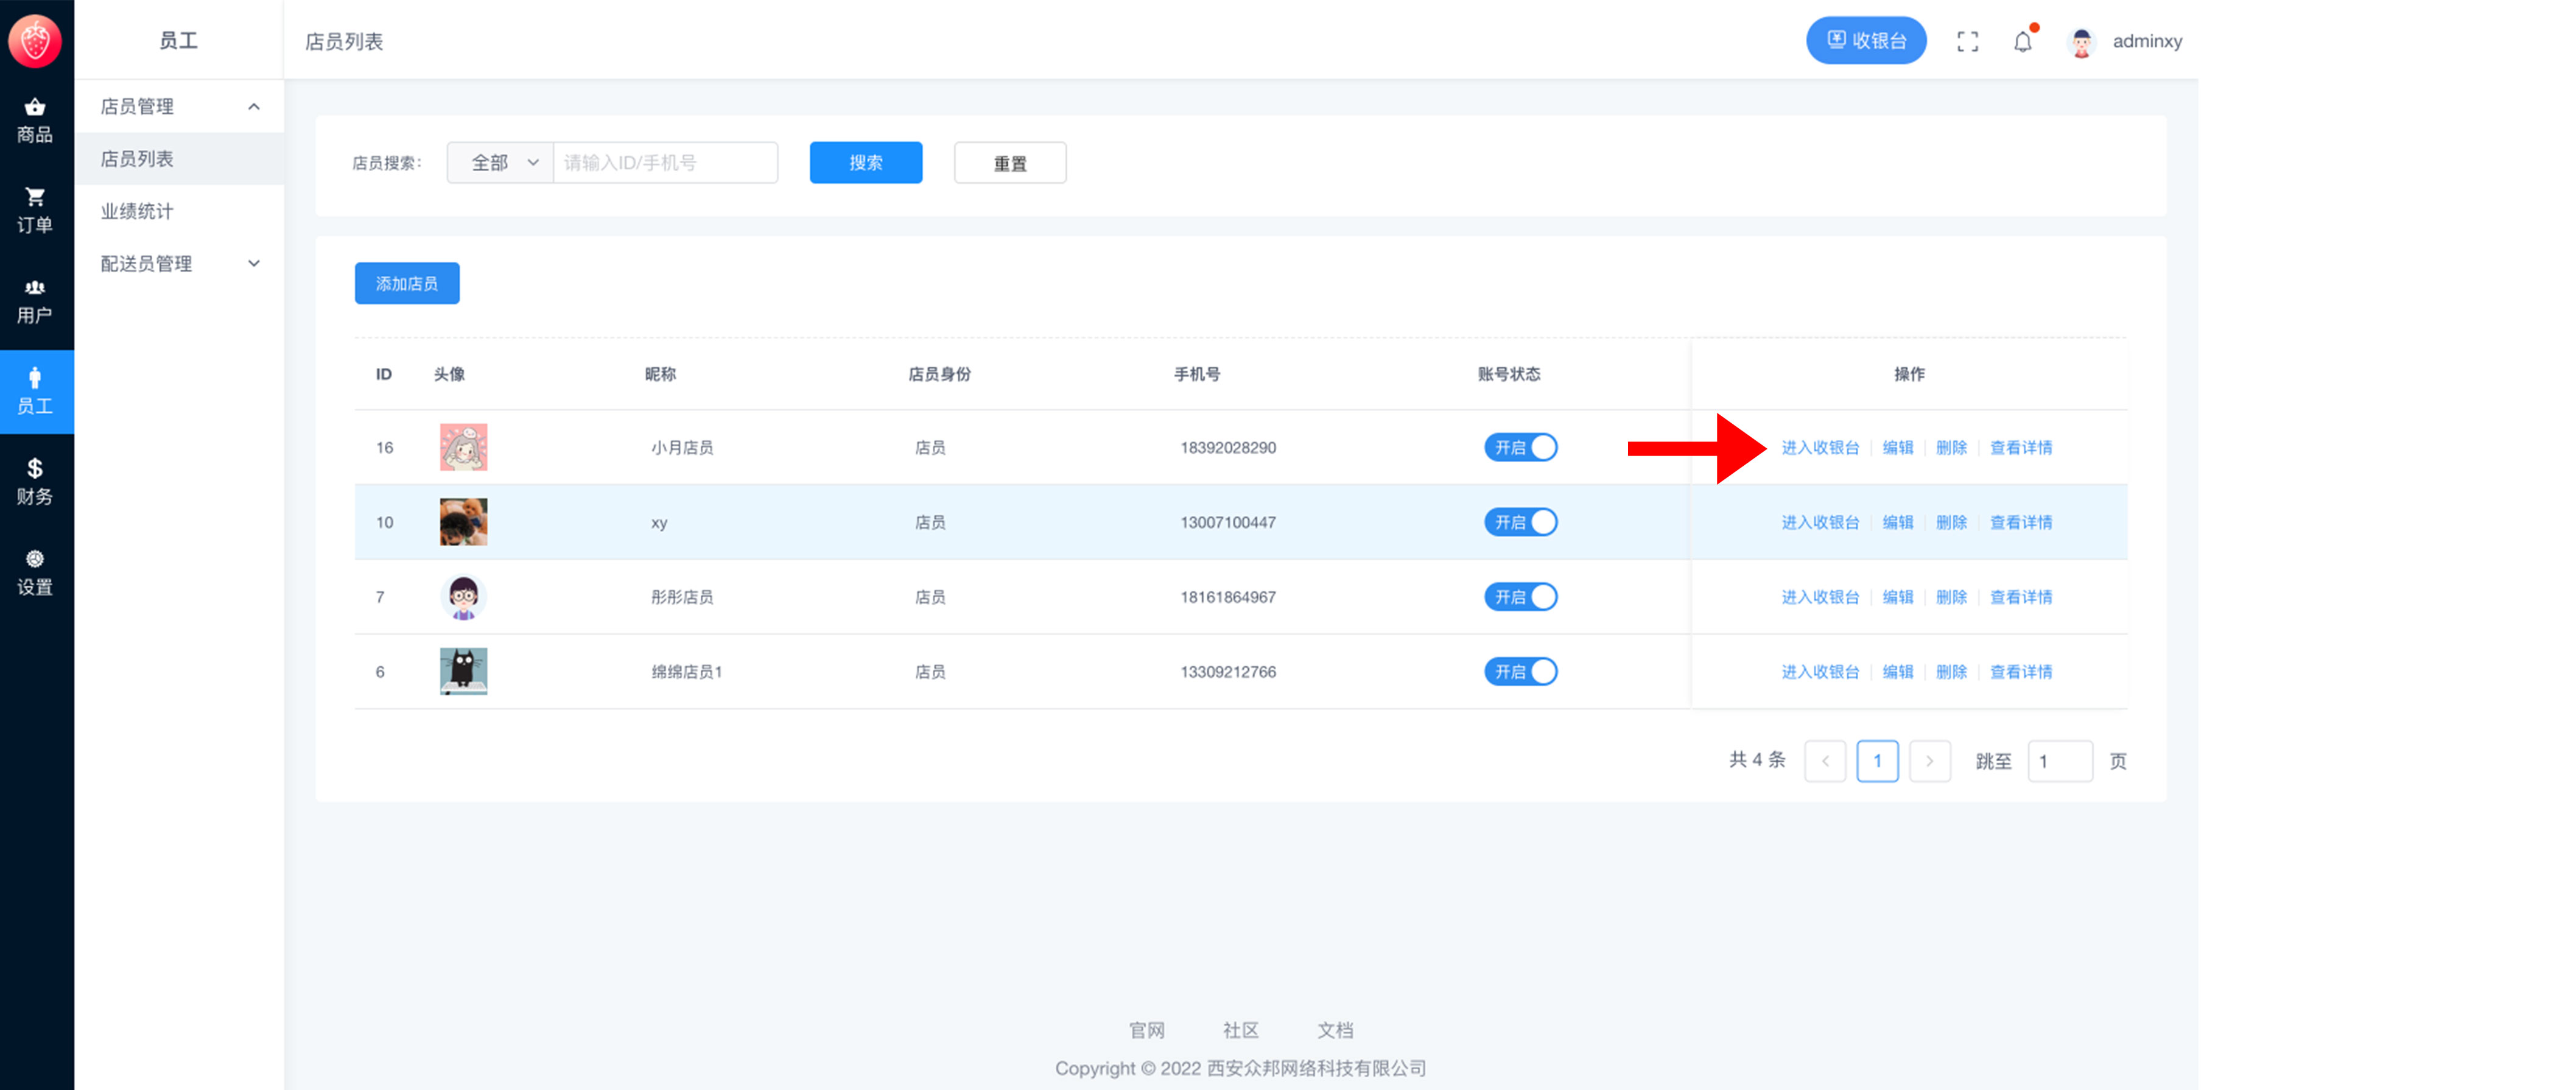2576x1090 pixels.
Task: Open the 文档 footer link
Action: pyautogui.click(x=1335, y=1030)
